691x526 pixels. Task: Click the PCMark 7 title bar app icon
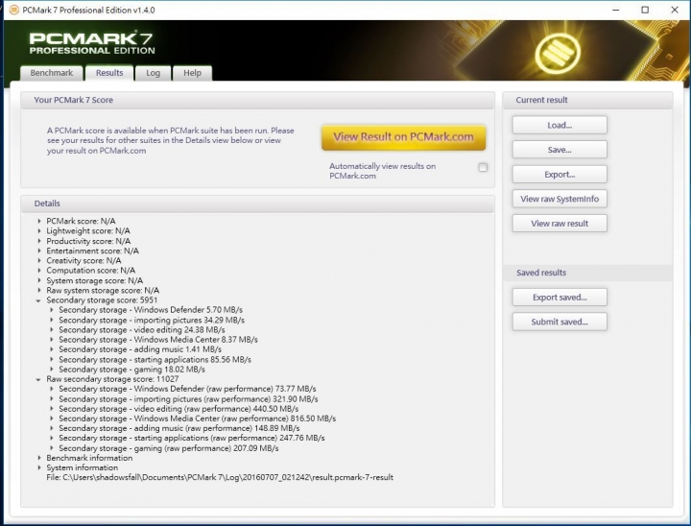coord(13,10)
